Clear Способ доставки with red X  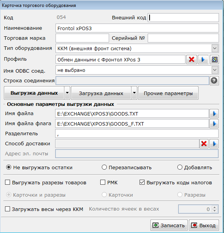click(204, 144)
